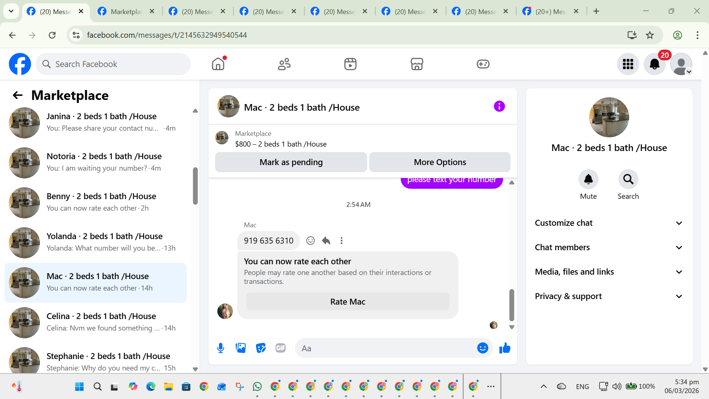709x399 pixels.
Task: Click the Rate Mac button
Action: 347,302
